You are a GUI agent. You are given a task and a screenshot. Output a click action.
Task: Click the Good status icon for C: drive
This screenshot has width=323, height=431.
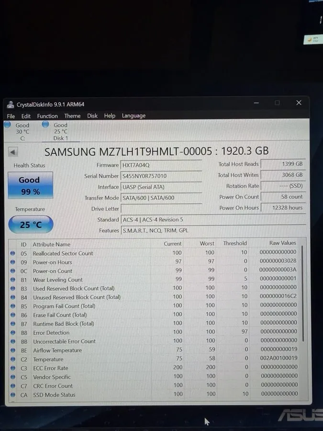click(7, 125)
